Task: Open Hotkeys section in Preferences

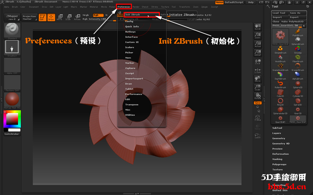Action: [x=130, y=32]
